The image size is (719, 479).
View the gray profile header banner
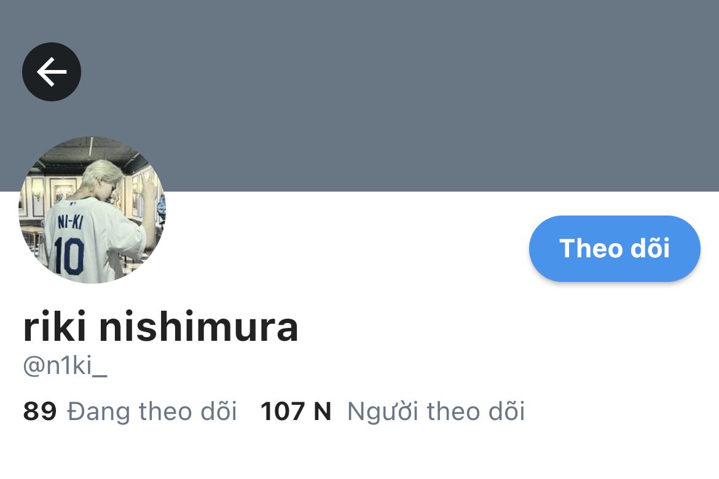click(359, 95)
